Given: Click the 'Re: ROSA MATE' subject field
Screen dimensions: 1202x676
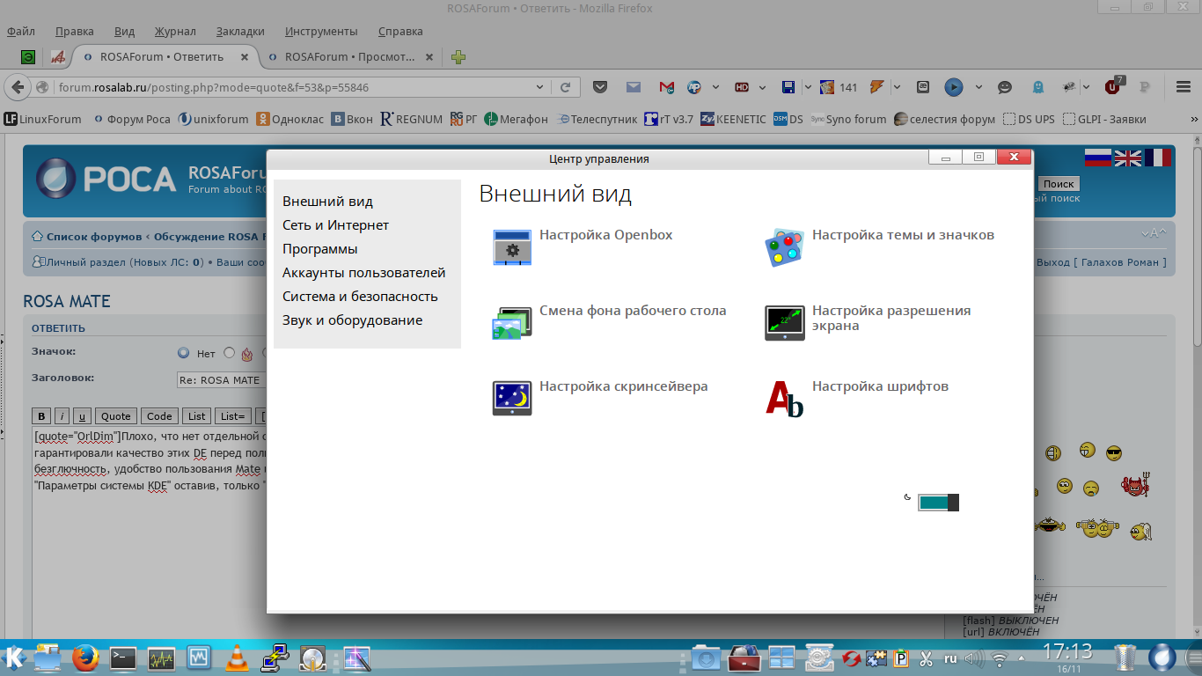Looking at the screenshot, I should [x=222, y=380].
